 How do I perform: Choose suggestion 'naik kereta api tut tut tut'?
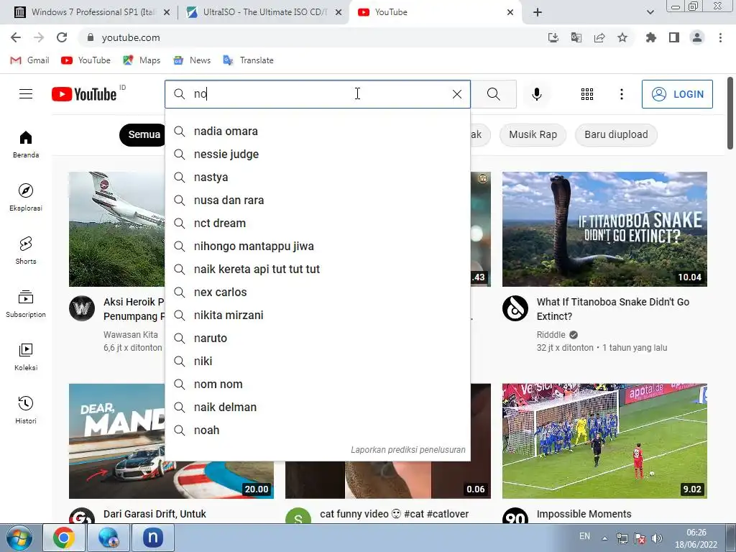318,269
